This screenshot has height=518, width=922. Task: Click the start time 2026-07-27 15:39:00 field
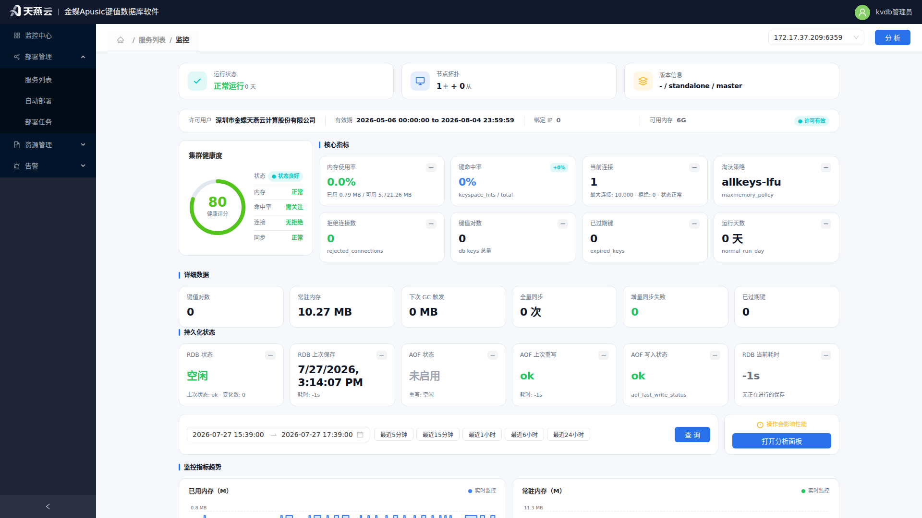tap(228, 435)
